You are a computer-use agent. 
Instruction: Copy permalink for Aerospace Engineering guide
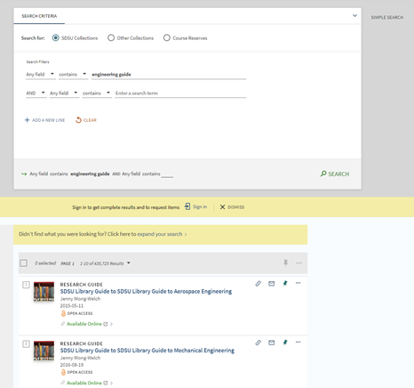coord(259,284)
